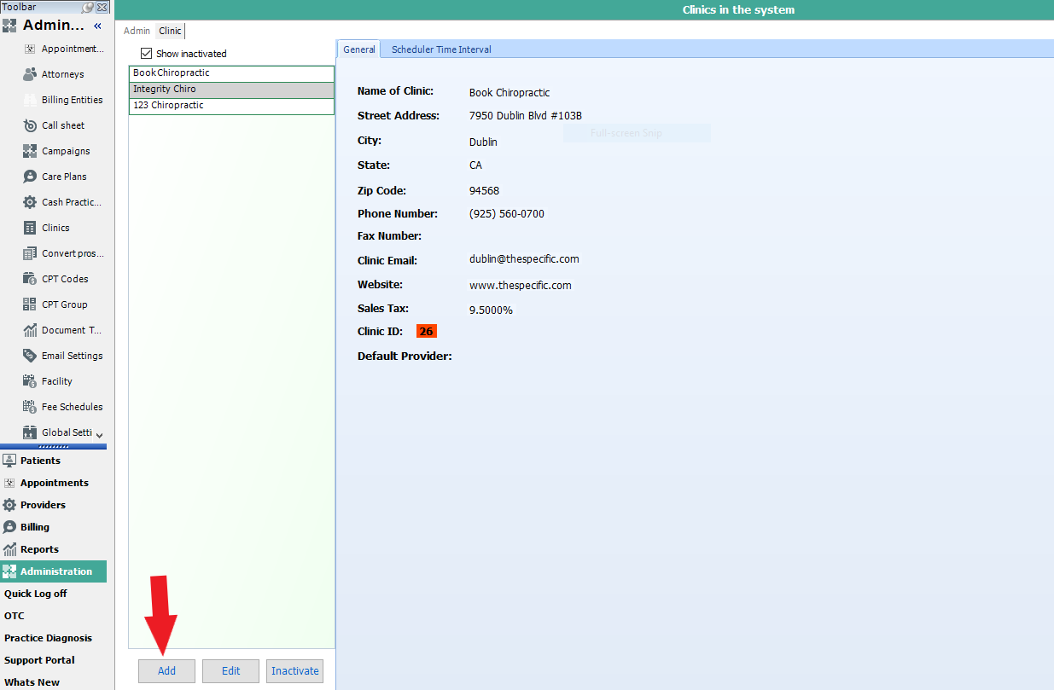This screenshot has height=690, width=1054.
Task: Uncheck the Show inactivated checkbox
Action: [x=146, y=53]
